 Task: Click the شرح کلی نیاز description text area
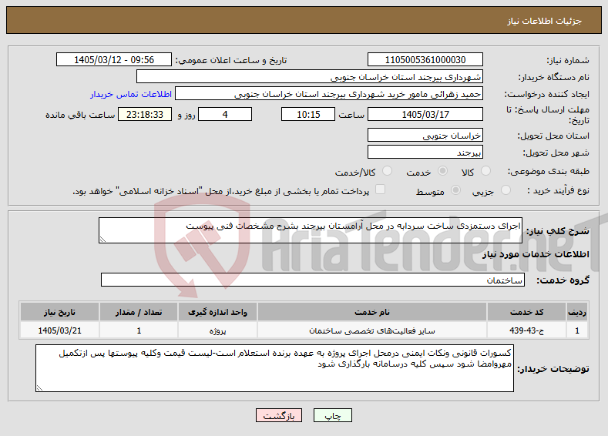(x=311, y=230)
